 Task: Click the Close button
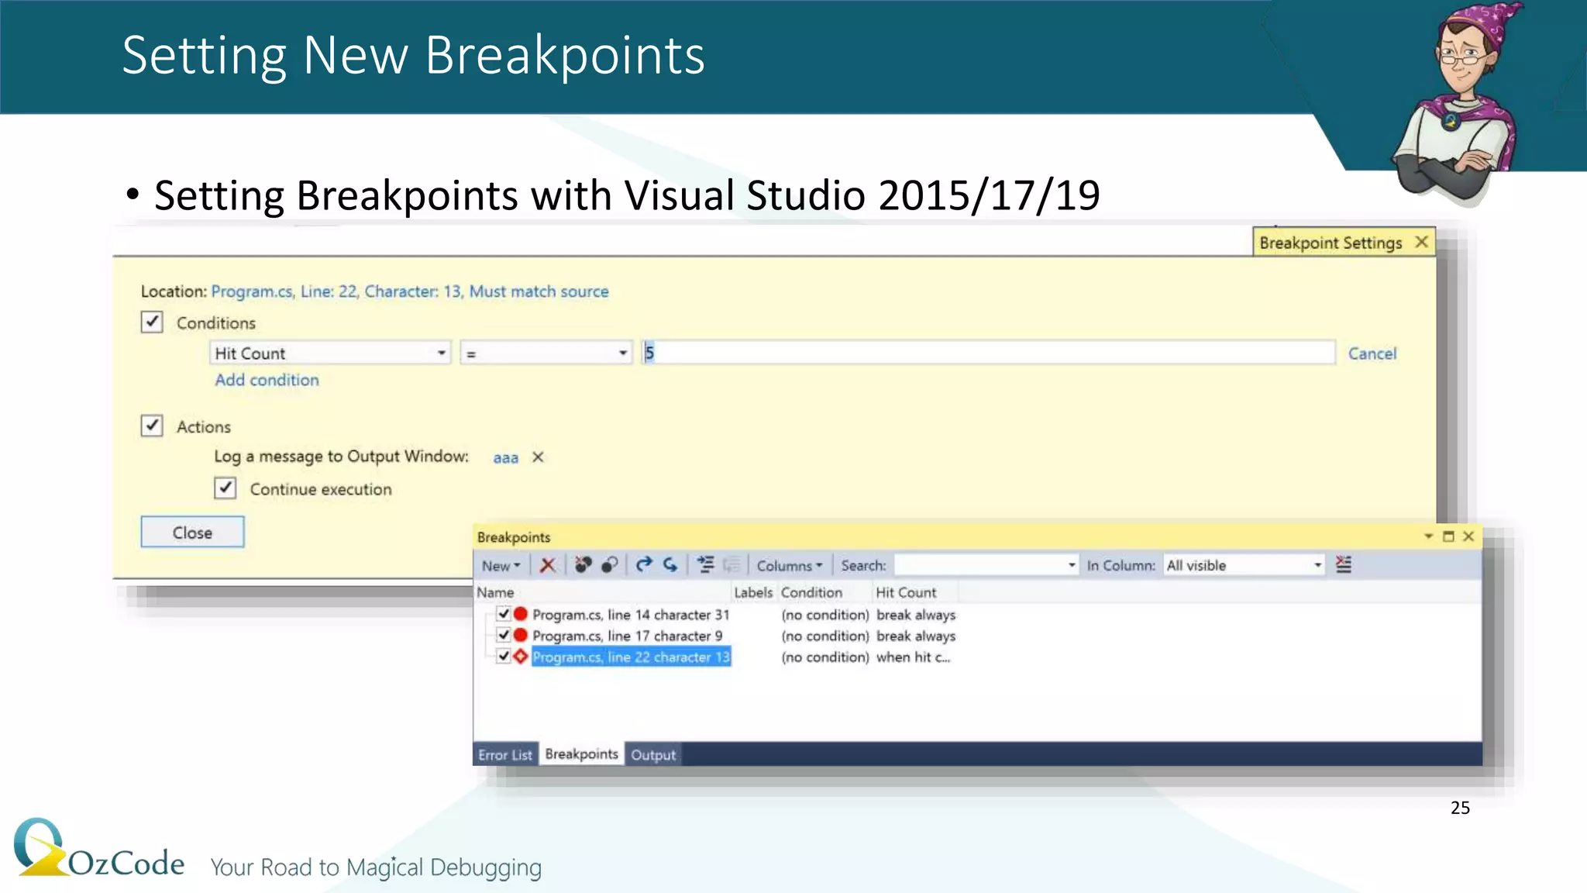(x=192, y=533)
